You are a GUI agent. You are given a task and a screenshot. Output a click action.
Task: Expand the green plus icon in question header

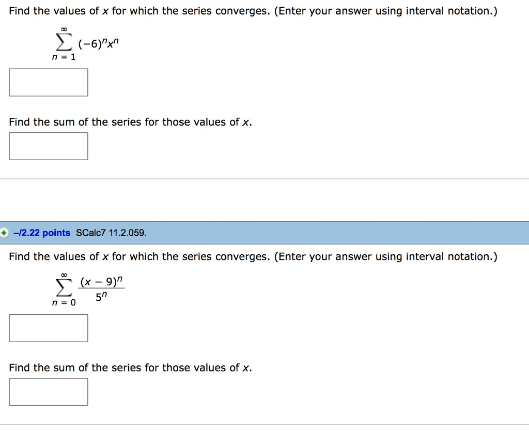[4, 233]
